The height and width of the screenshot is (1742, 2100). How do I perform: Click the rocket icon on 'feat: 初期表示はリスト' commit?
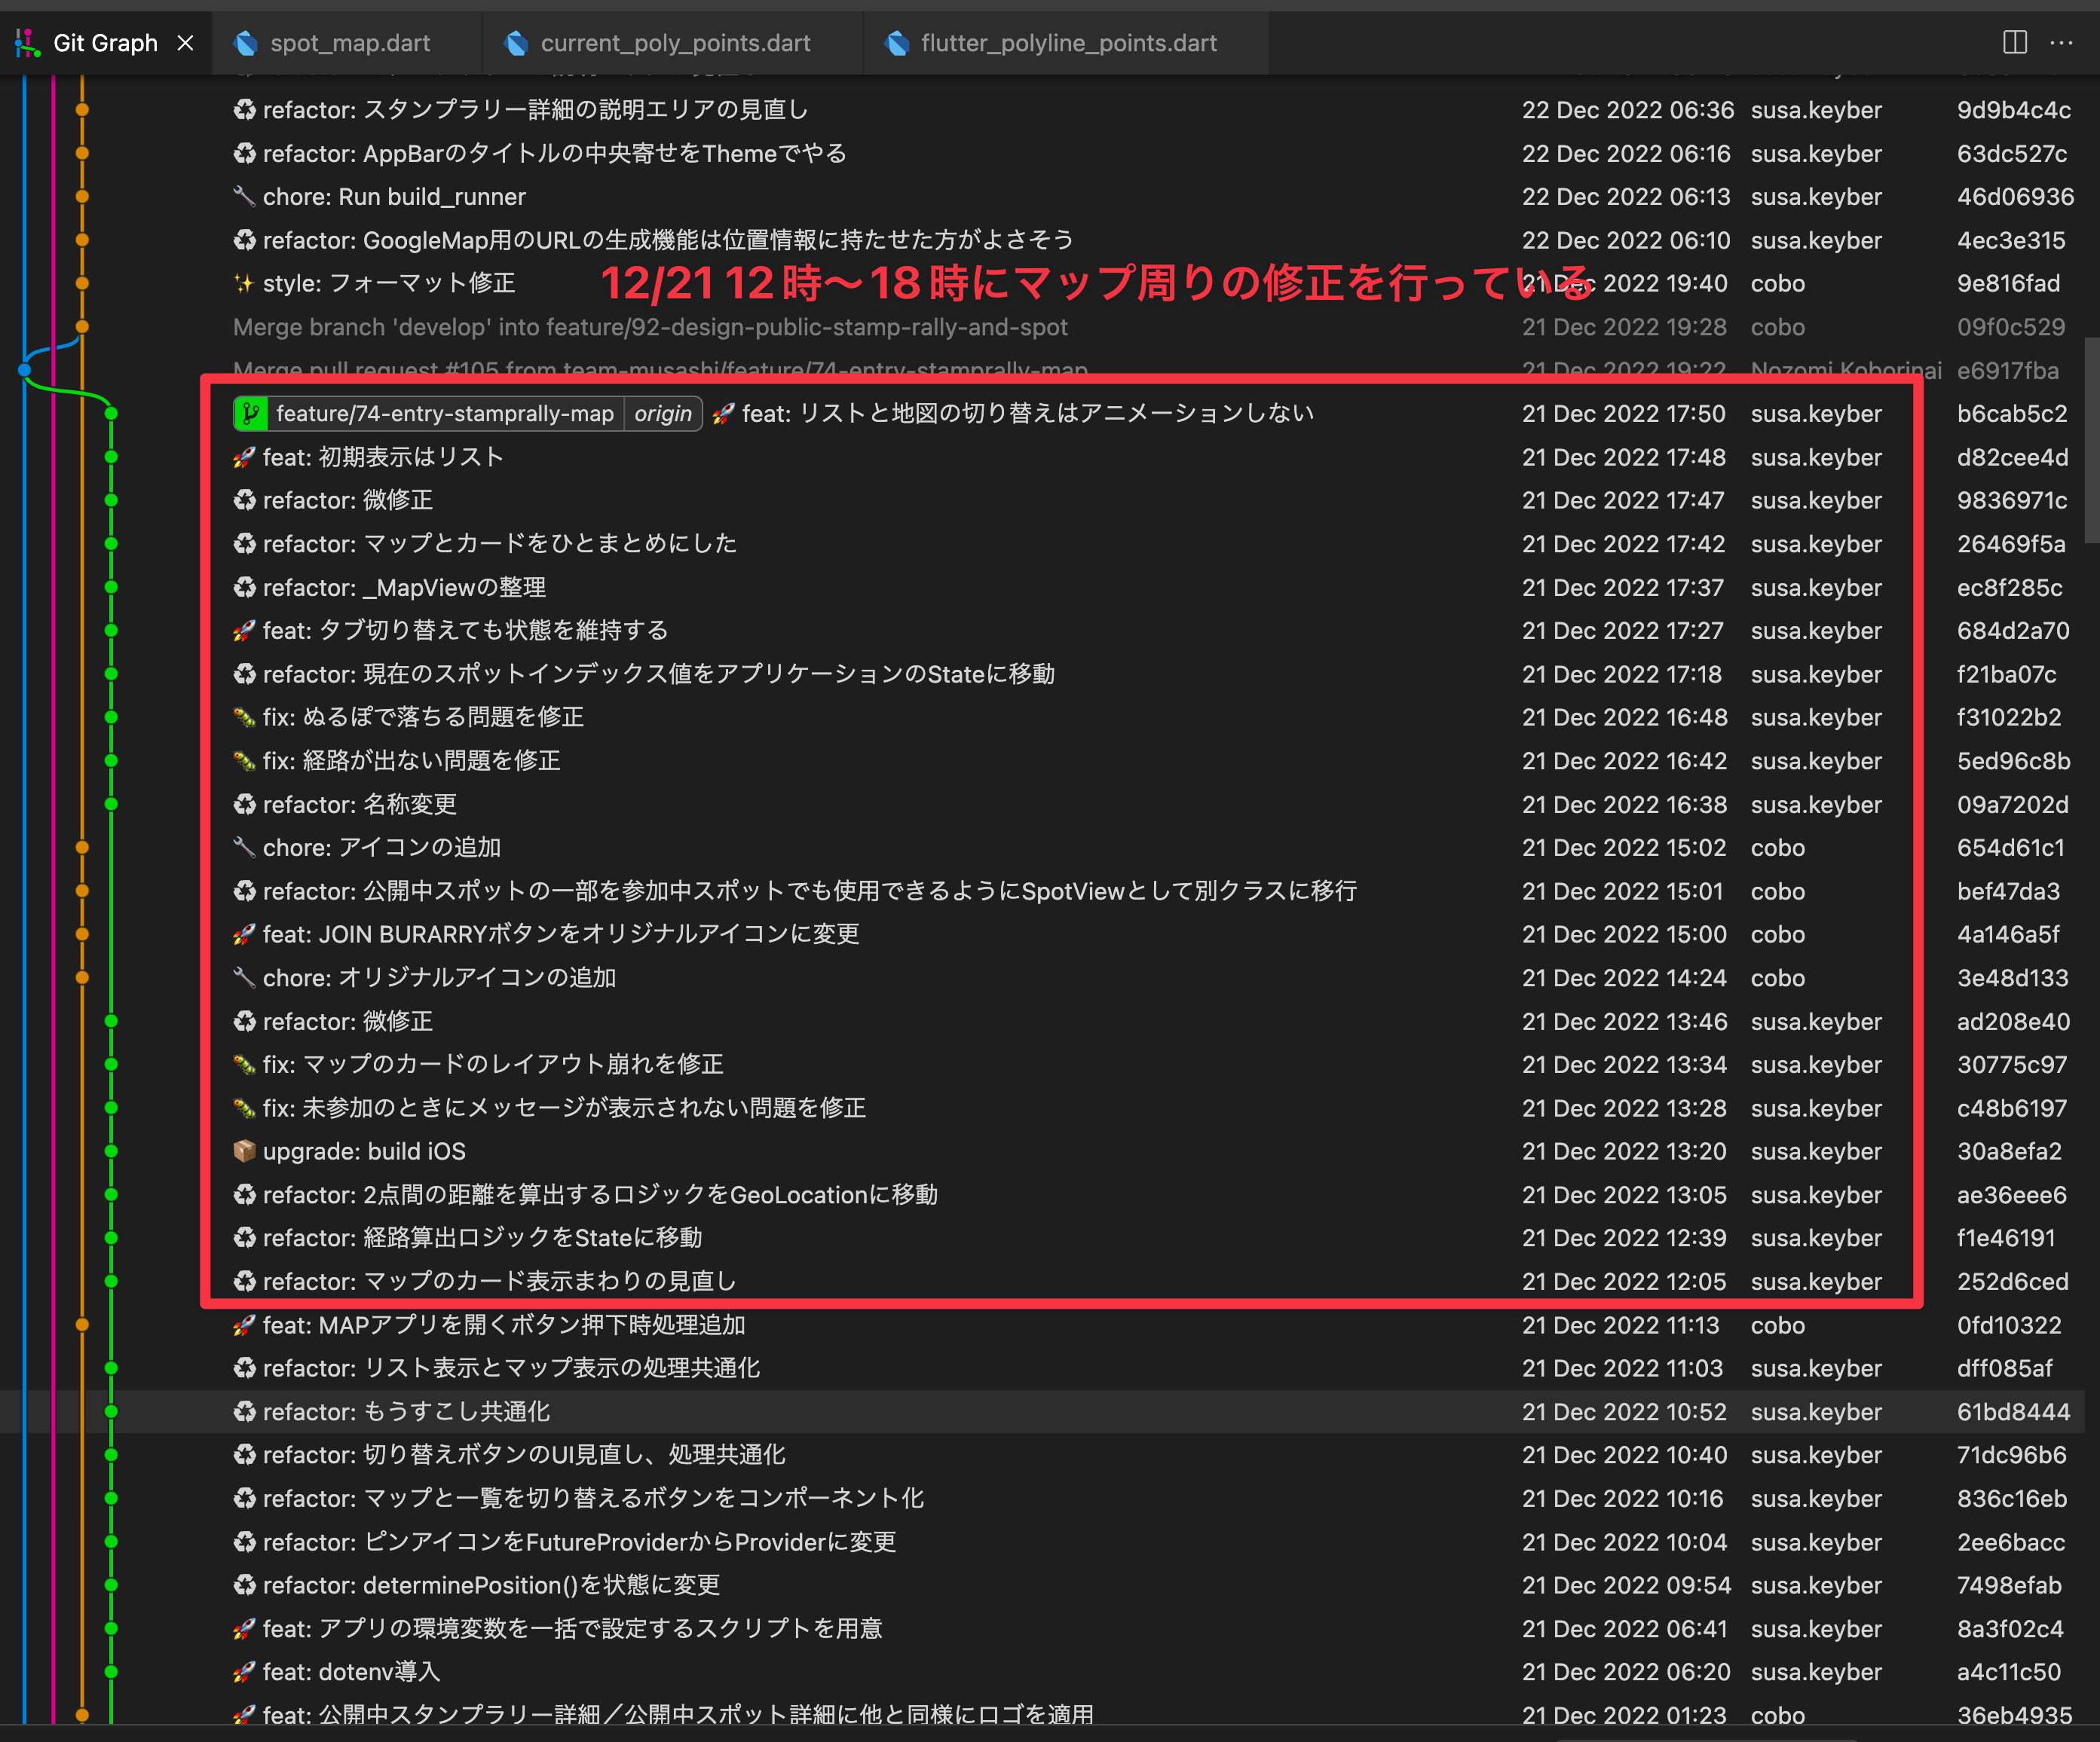245,457
